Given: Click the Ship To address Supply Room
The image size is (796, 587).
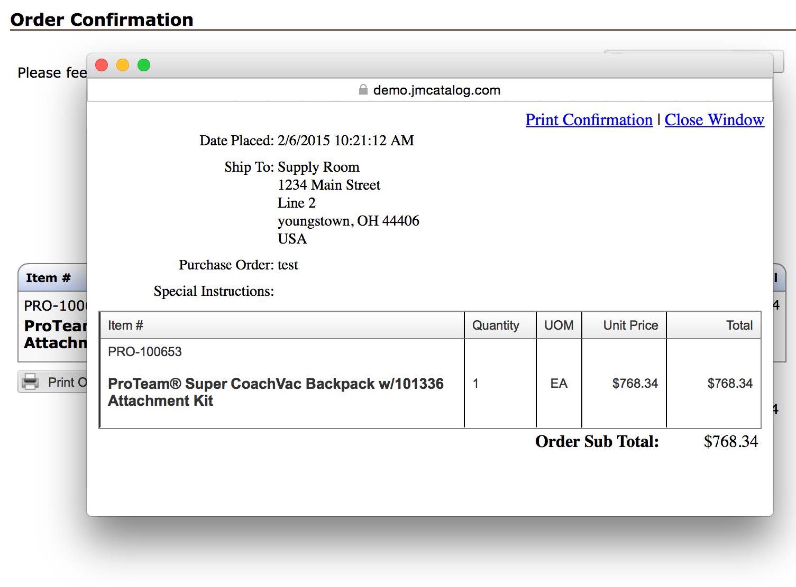Looking at the screenshot, I should tap(318, 167).
